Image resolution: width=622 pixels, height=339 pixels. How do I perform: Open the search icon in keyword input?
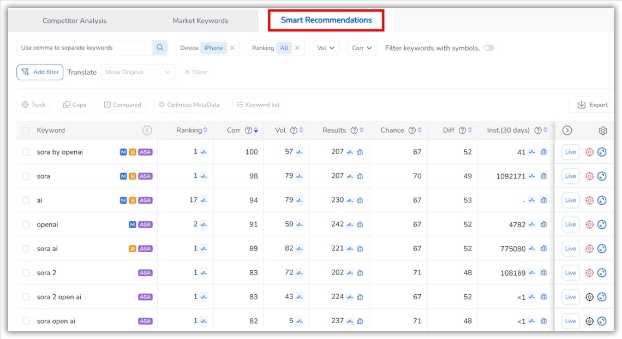pyautogui.click(x=160, y=48)
